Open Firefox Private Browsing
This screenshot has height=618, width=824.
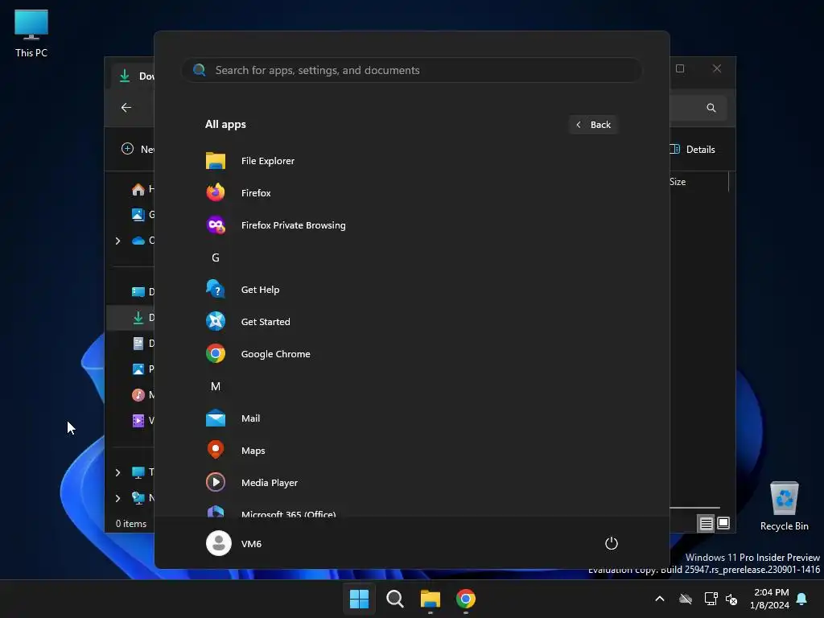tap(411, 225)
